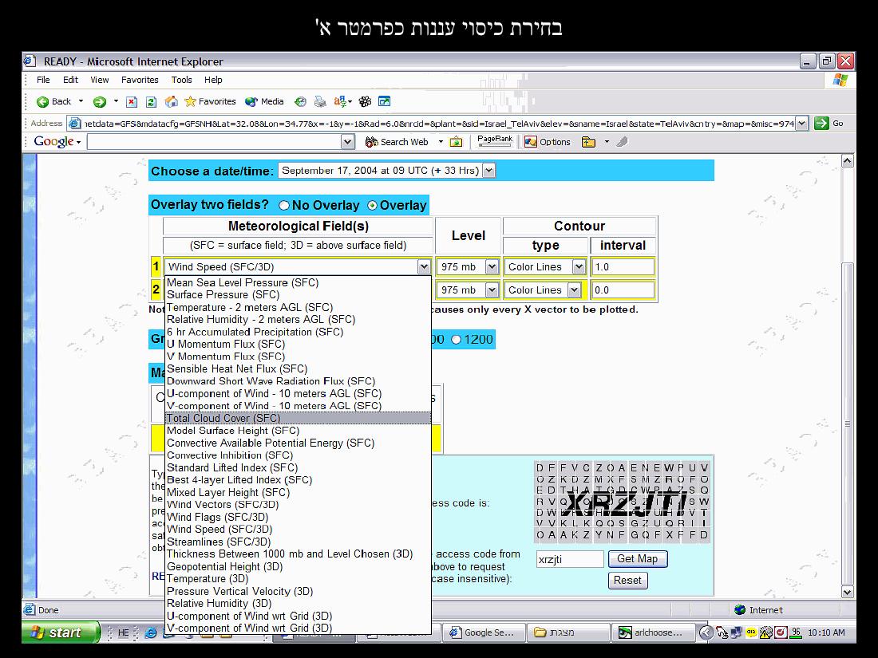Viewport: 878px width, 658px height.
Task: Open the Tools menu
Action: click(181, 80)
